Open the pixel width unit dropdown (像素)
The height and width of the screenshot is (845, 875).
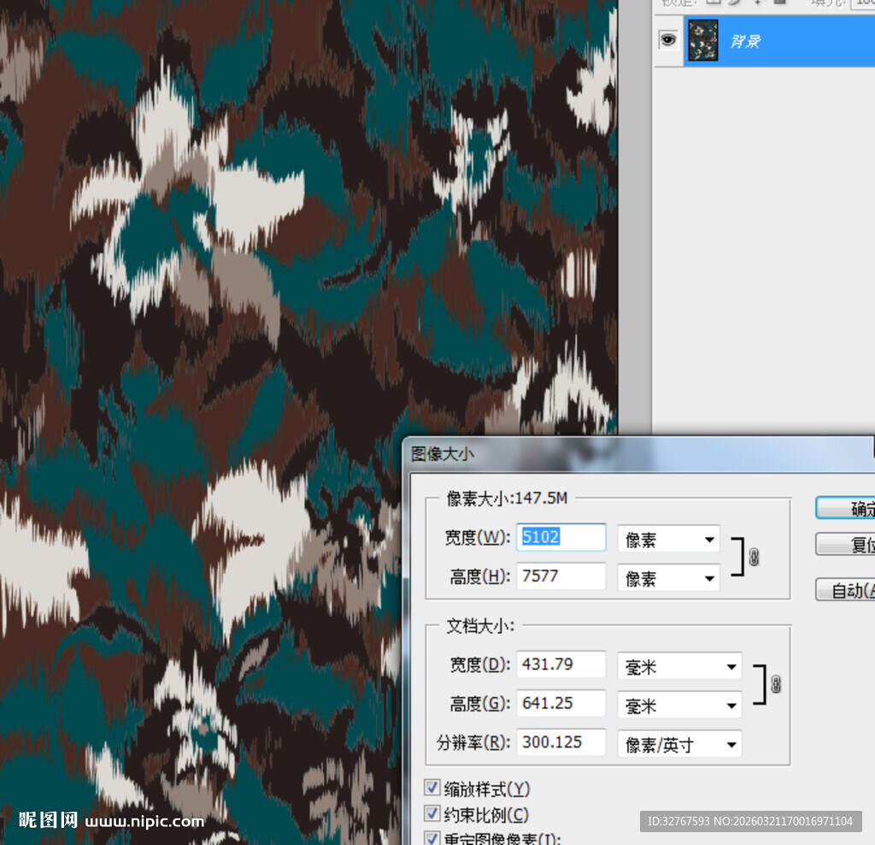coord(668,539)
